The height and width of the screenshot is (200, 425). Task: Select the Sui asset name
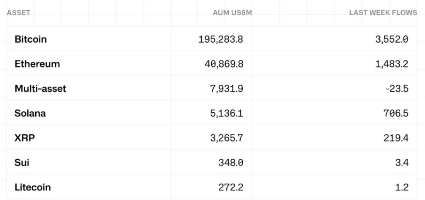pyautogui.click(x=22, y=163)
